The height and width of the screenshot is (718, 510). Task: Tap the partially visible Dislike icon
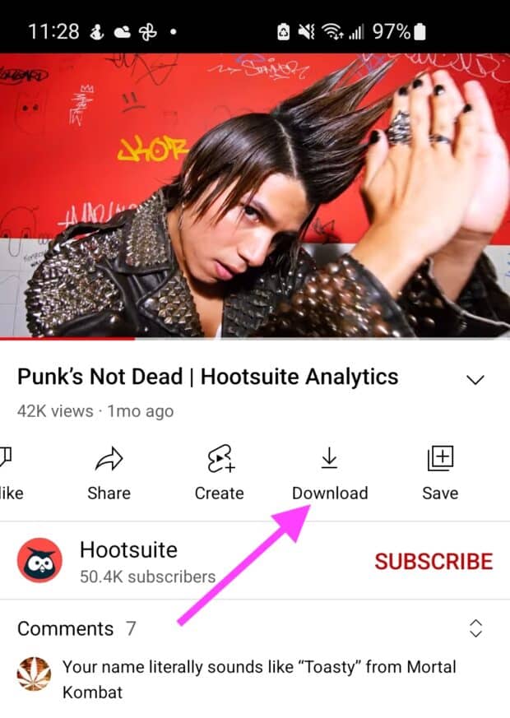(x=6, y=458)
